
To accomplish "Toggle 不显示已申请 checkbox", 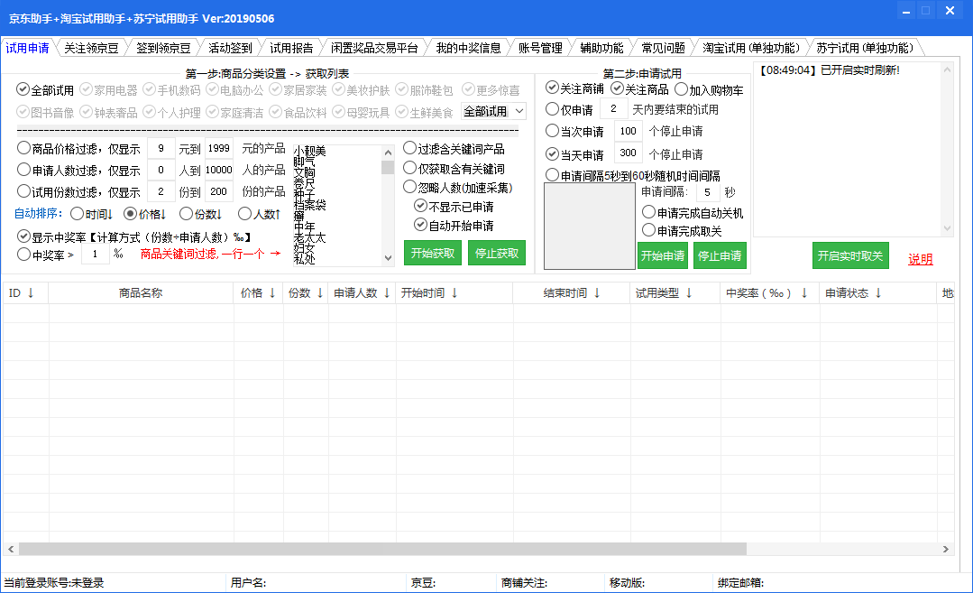I will click(x=454, y=206).
